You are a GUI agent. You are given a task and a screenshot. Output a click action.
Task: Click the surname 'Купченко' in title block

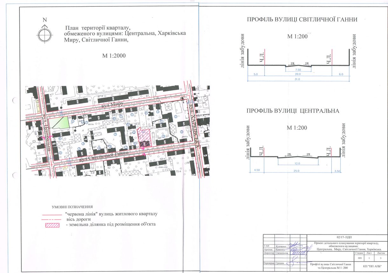click(x=282, y=246)
